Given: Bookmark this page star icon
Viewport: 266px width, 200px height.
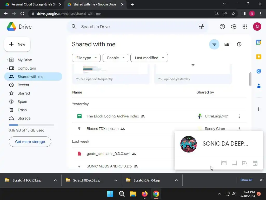Looking at the screenshot, I should (x=233, y=14).
